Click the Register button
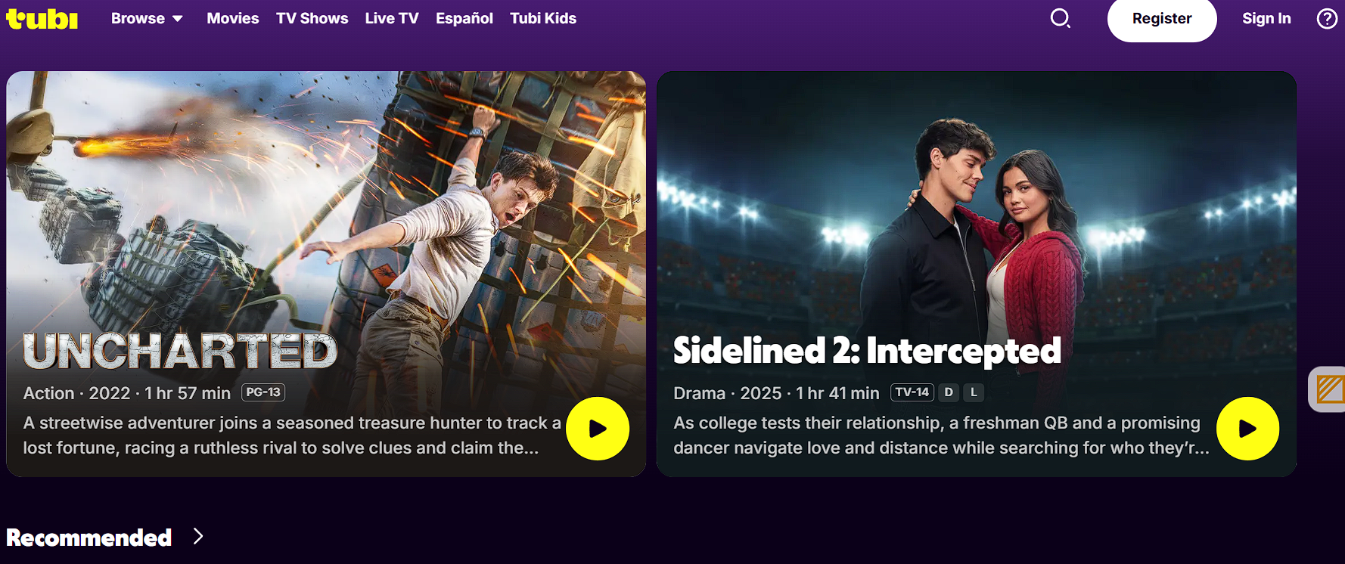Viewport: 1345px width, 564px height. pos(1162,19)
